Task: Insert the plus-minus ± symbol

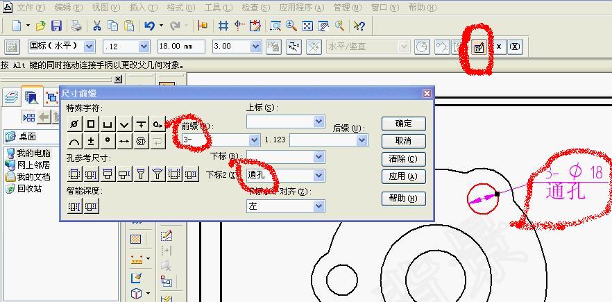Action: pos(91,141)
